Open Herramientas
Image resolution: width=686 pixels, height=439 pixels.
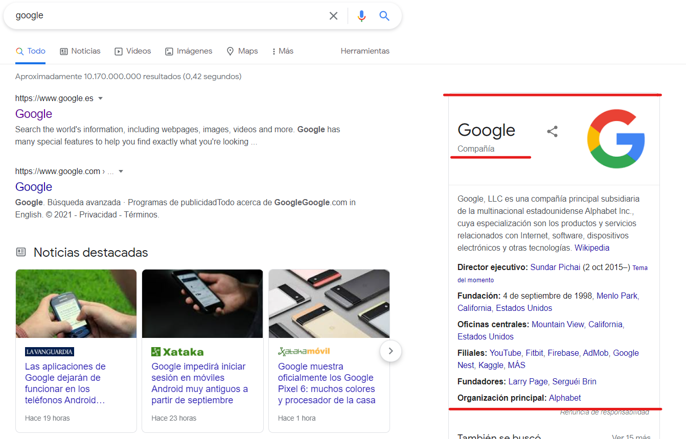[365, 51]
